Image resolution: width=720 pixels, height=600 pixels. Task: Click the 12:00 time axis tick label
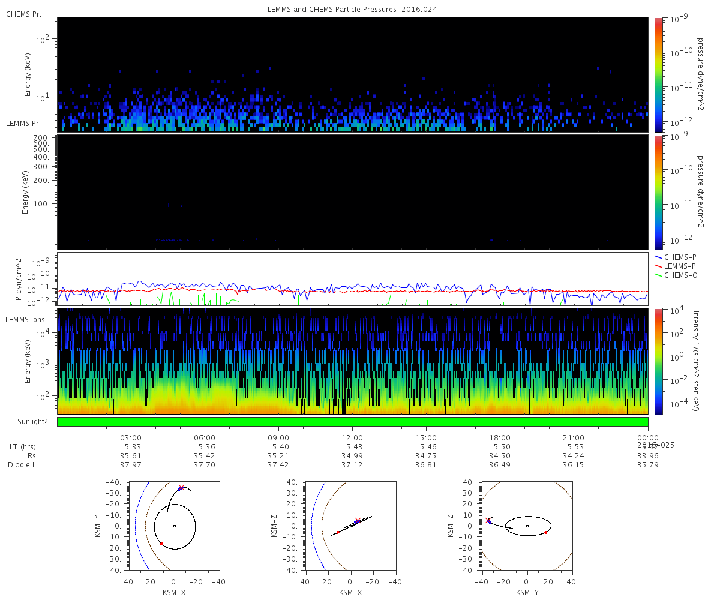click(352, 437)
